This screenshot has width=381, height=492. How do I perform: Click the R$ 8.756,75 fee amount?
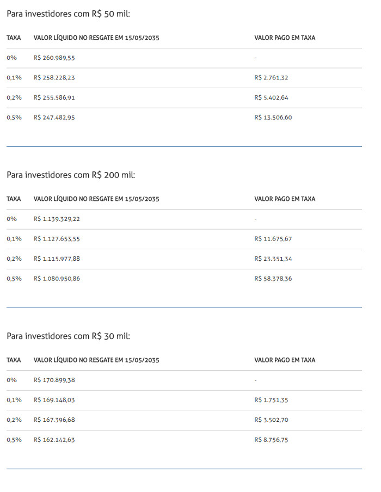tap(271, 440)
